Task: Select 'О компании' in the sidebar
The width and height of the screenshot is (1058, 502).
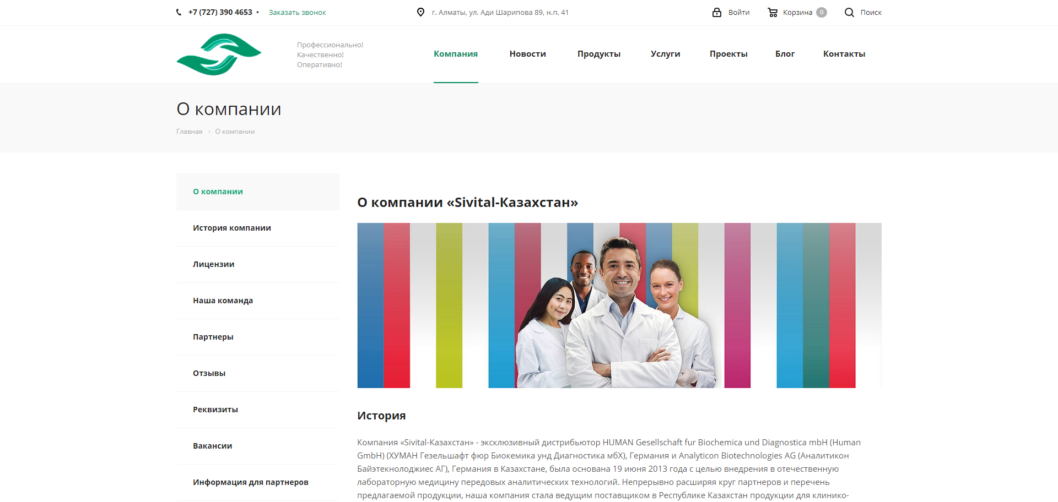Action: pos(258,192)
